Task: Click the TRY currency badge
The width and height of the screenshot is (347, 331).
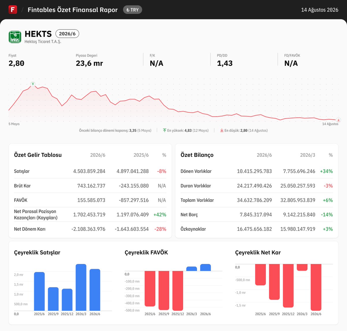Action: pyautogui.click(x=132, y=10)
